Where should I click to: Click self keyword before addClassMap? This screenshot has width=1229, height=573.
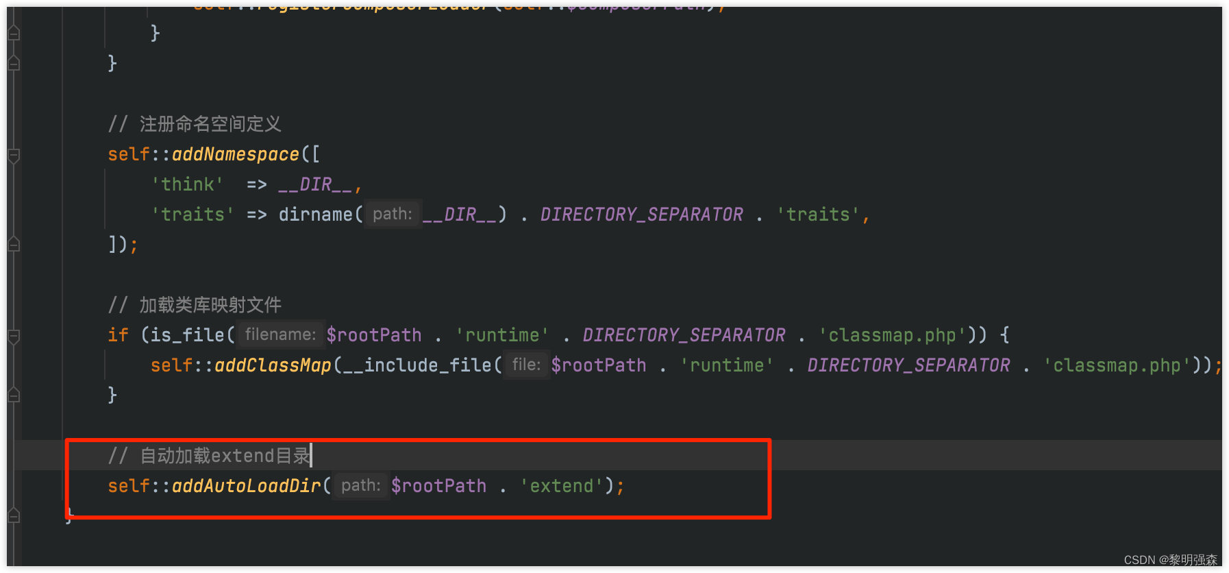pos(172,365)
